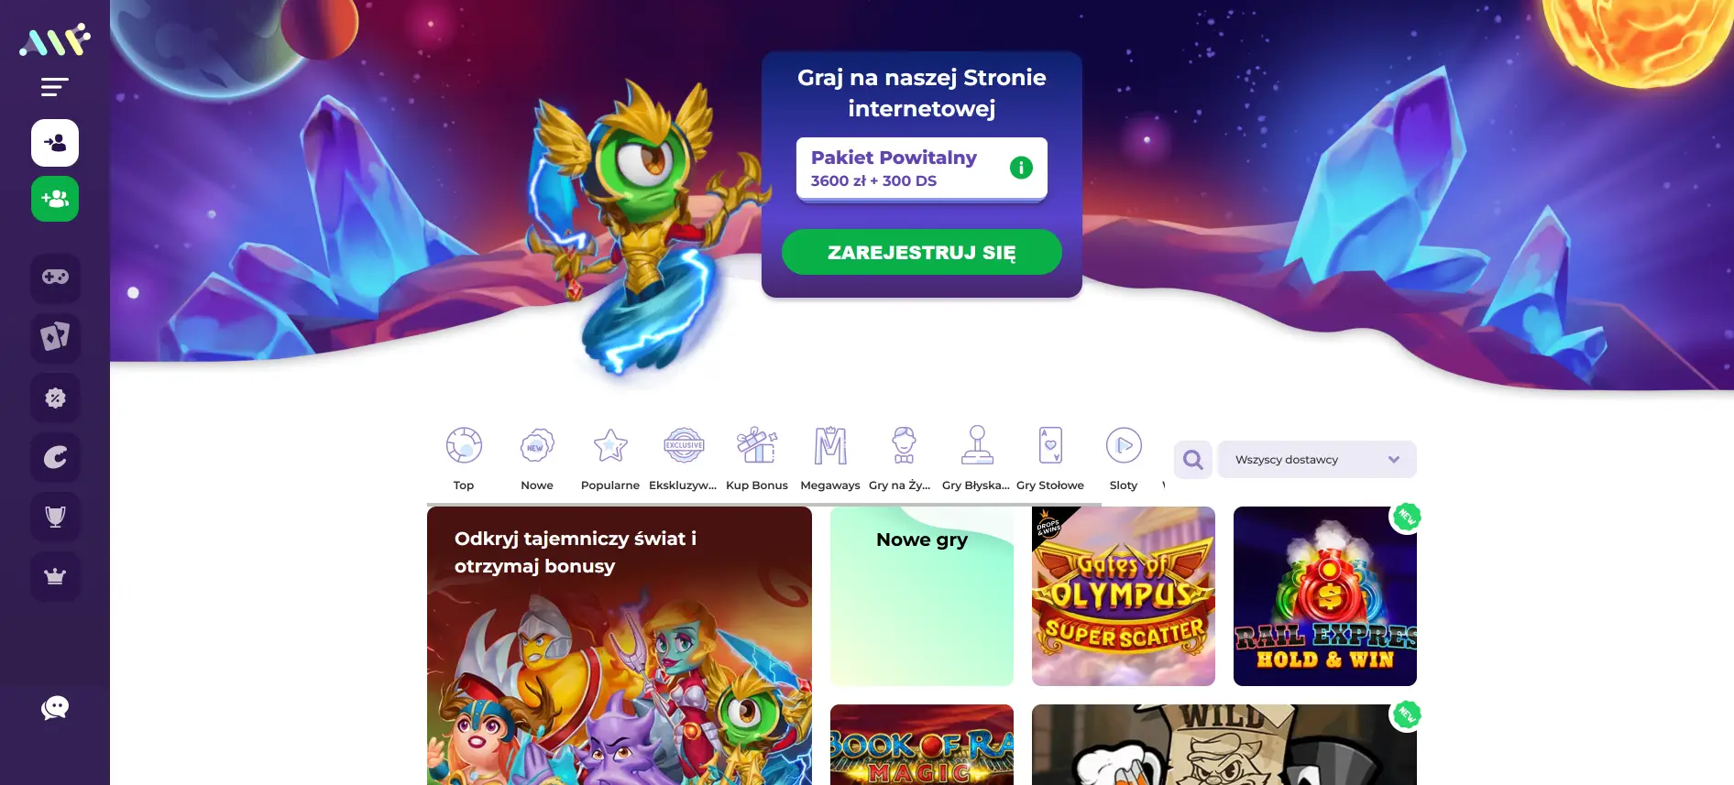
Task: Click the green sign-up users icon
Action: (55, 198)
